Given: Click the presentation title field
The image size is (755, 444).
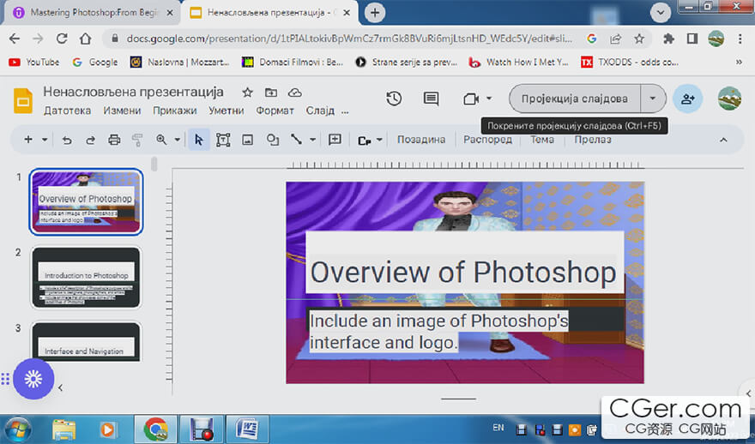Looking at the screenshot, I should [133, 92].
